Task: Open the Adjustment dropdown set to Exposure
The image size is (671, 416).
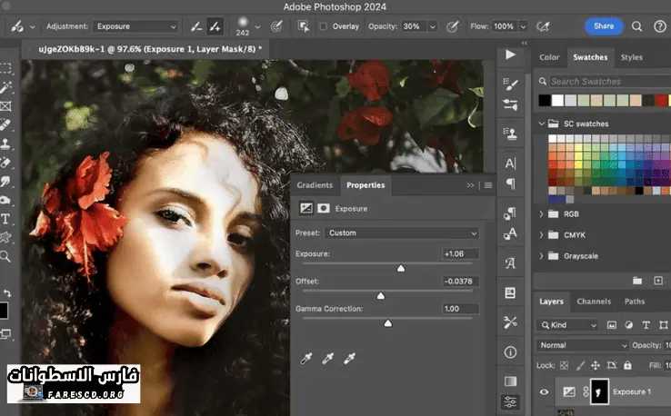Action: click(x=135, y=27)
